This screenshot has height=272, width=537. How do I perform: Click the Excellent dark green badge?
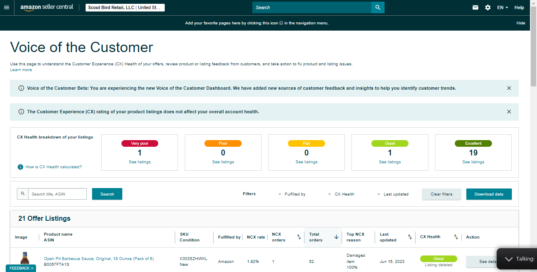473,143
